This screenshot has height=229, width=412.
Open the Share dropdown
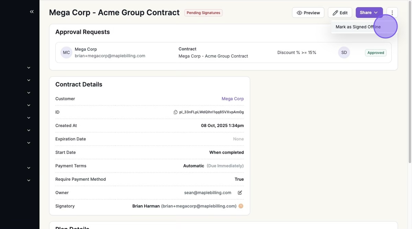369,13
